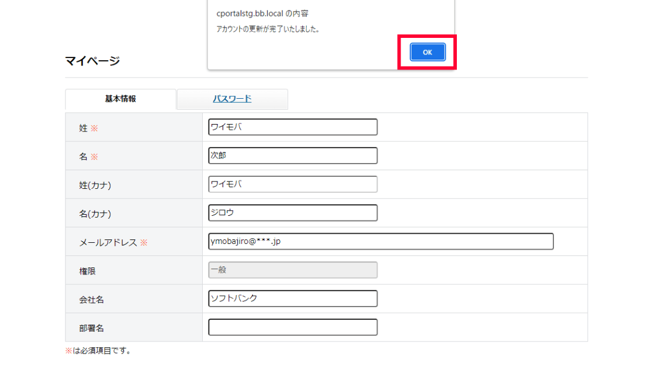Image resolution: width=662 pixels, height=372 pixels.
Task: Click the empty 部署名 input box
Action: 292,327
